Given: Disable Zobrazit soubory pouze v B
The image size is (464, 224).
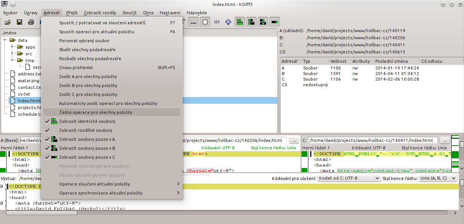Looking at the screenshot, I should click(x=87, y=148).
